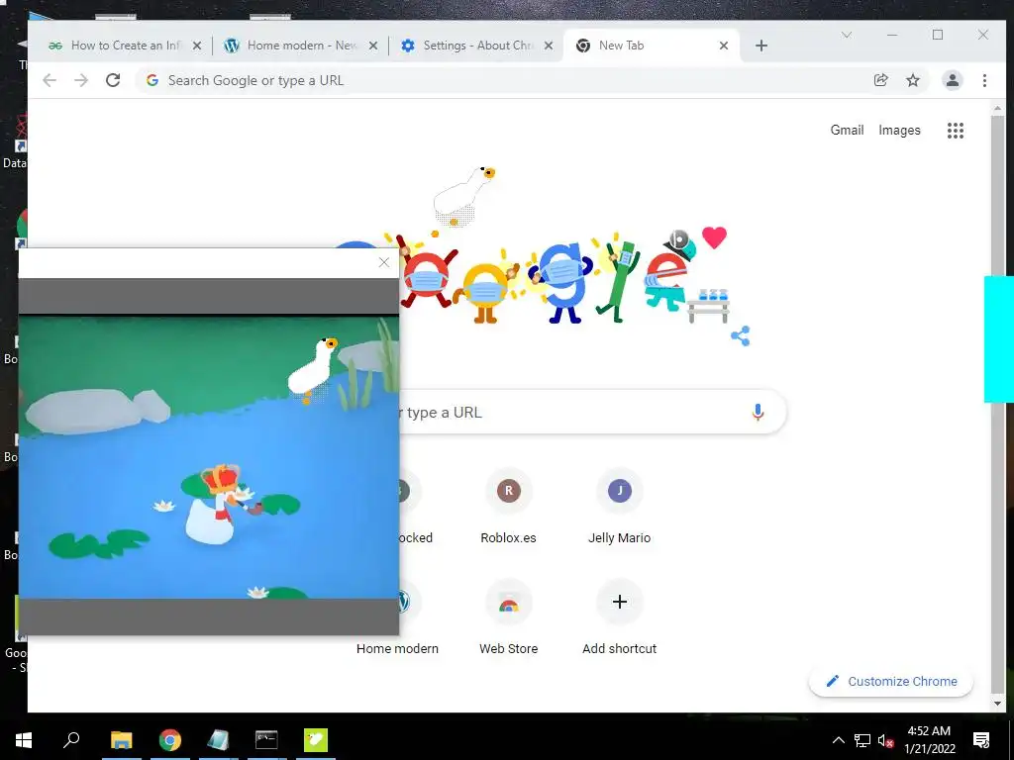Image resolution: width=1014 pixels, height=760 pixels.
Task: Open Gmail link
Action: coord(847,130)
